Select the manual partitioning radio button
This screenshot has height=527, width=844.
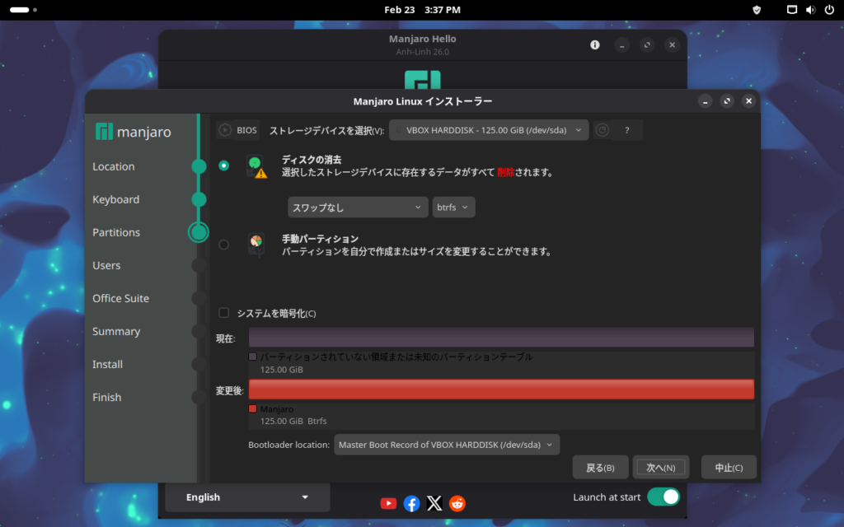coord(224,245)
